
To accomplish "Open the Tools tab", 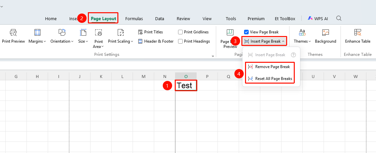I will pos(231,19).
